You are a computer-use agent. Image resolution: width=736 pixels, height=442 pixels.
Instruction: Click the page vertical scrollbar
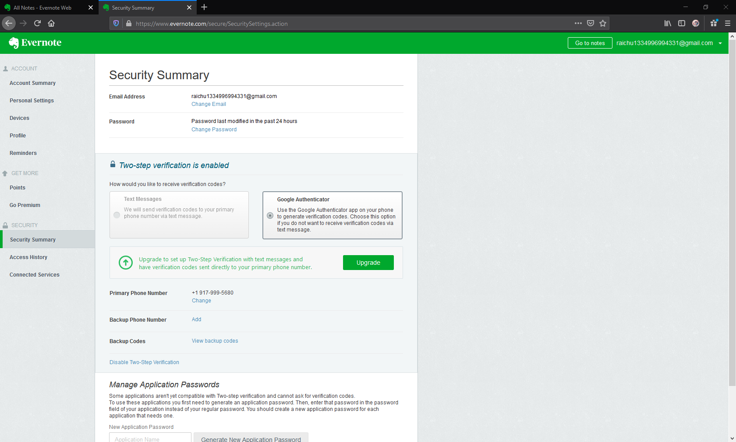[732, 213]
